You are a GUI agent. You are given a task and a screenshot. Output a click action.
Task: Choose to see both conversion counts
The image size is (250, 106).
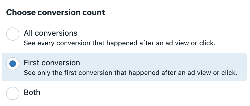coord(13,93)
